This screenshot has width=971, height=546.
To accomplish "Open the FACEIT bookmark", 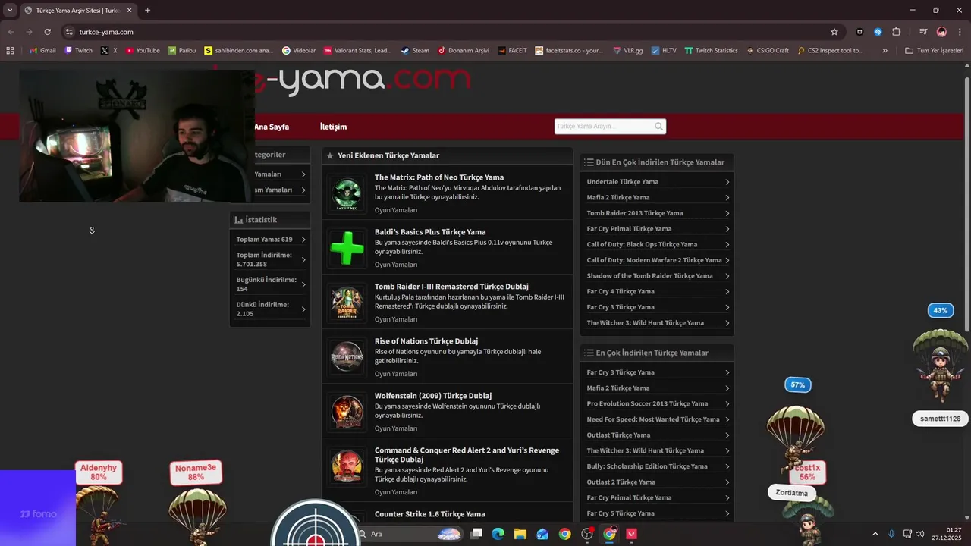I will 512,51.
